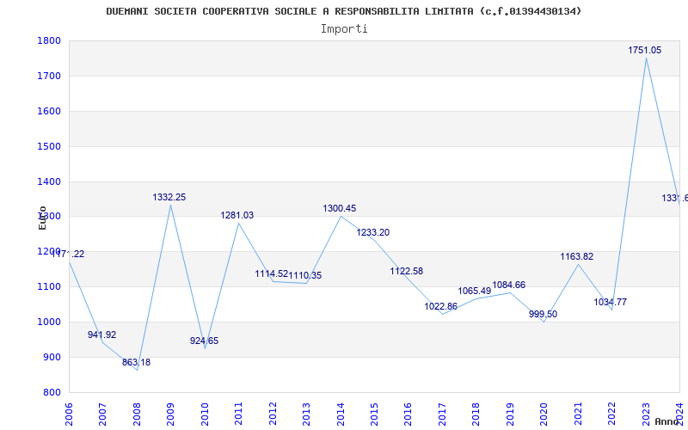This screenshot has height=430, width=688.
Task: Select the 1022.86 data label
Action: 441,307
